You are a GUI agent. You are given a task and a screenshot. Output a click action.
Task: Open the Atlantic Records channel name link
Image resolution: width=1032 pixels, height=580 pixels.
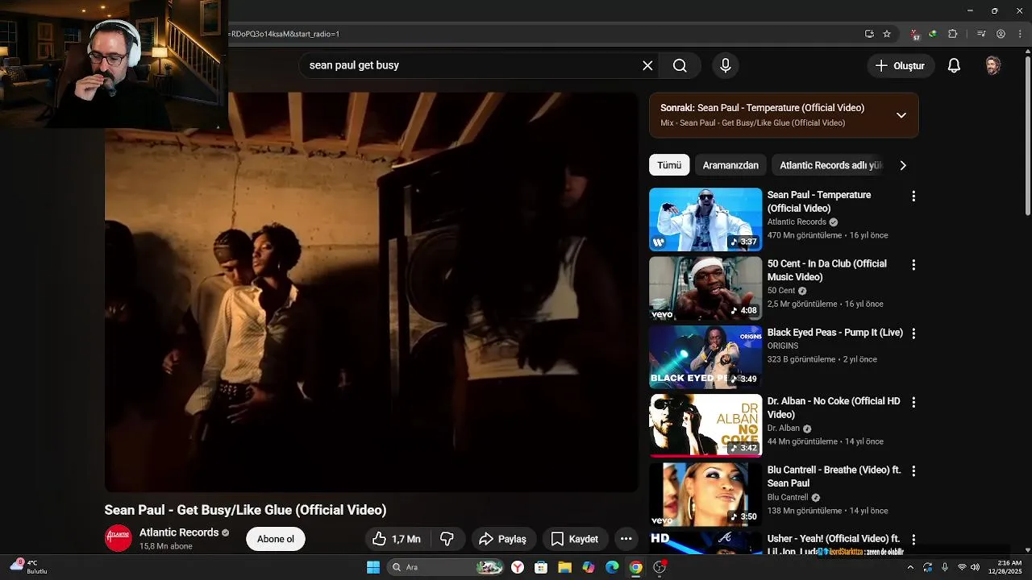click(179, 532)
